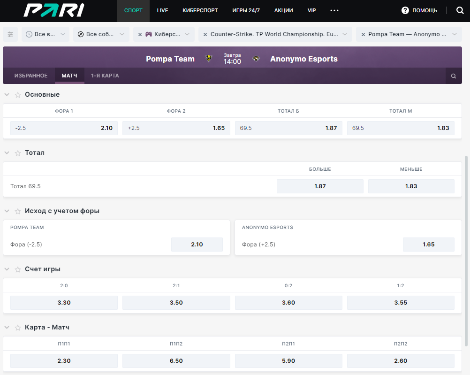470x375 pixels.
Task: Click the help question mark icon
Action: [405, 10]
